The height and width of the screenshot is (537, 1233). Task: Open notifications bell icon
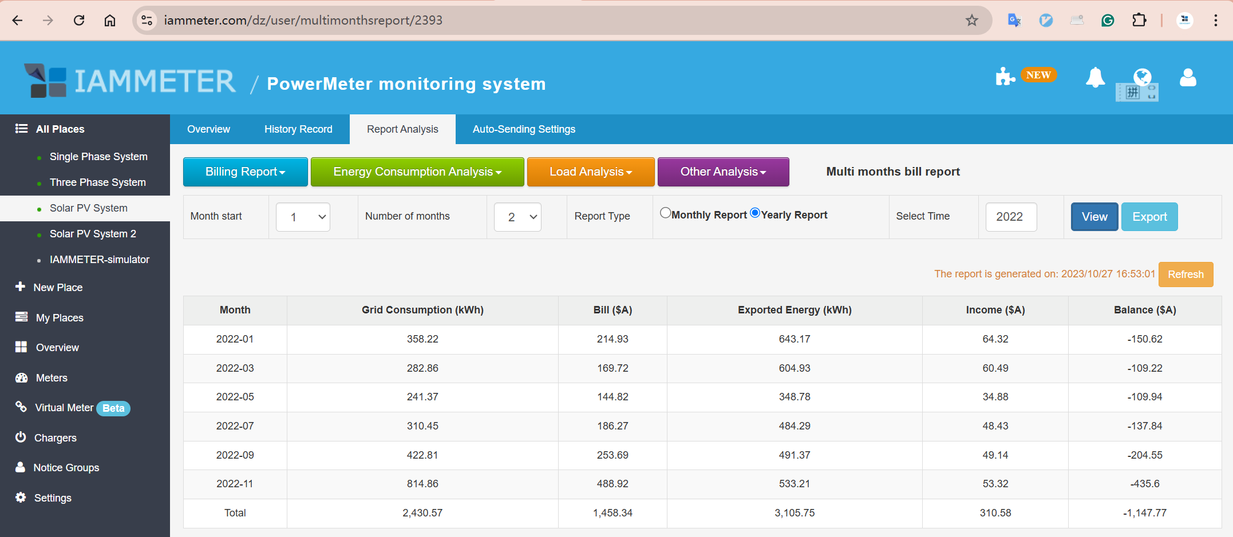(1095, 77)
